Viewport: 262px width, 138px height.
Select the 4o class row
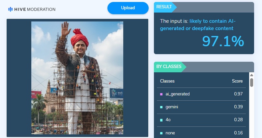201,120
